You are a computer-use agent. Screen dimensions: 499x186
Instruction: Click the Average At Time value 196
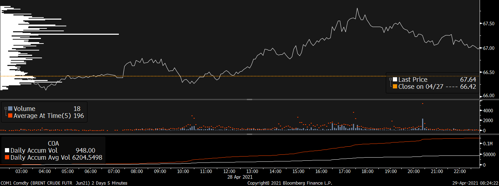pyautogui.click(x=78, y=115)
